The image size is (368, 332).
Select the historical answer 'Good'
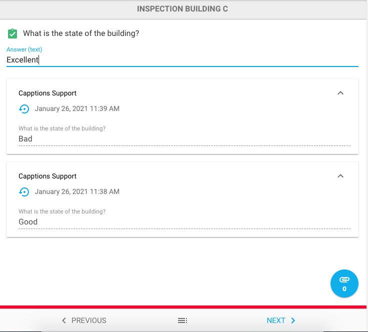28,221
